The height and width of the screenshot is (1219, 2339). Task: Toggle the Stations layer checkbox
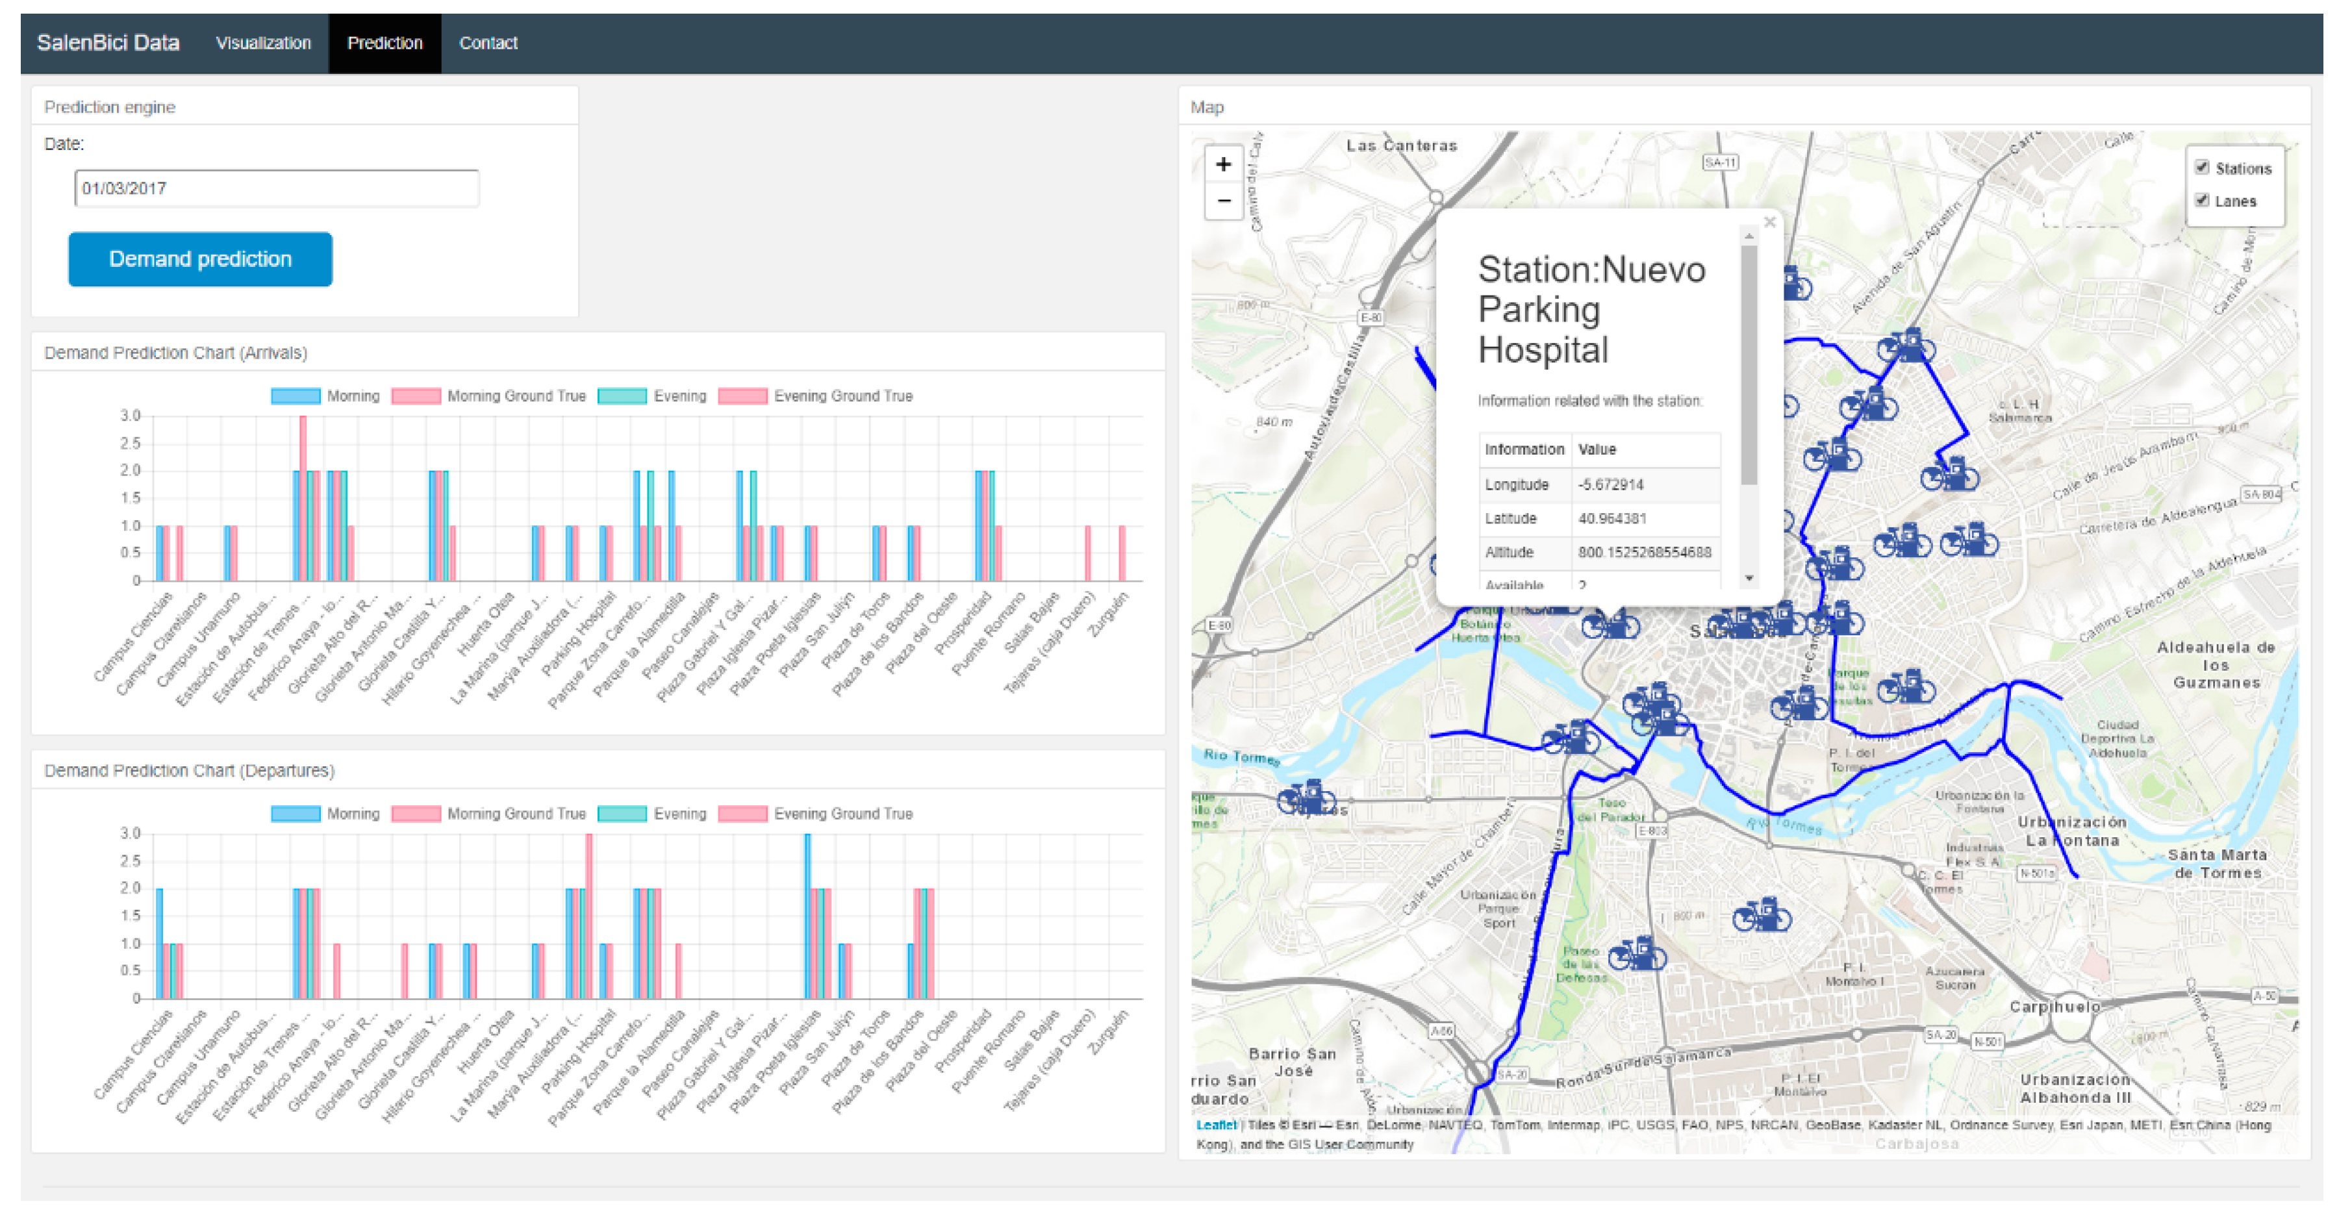tap(2201, 168)
